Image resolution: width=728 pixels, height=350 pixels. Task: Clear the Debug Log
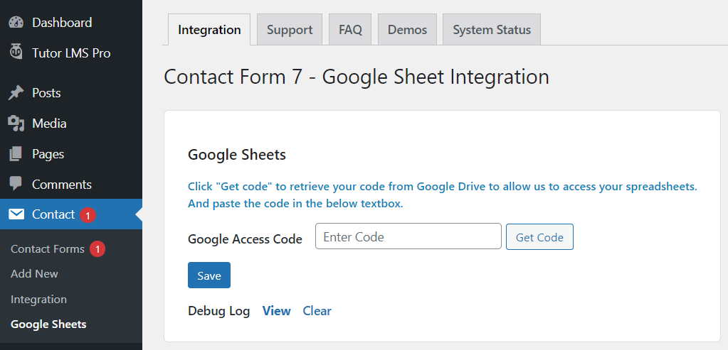point(317,311)
